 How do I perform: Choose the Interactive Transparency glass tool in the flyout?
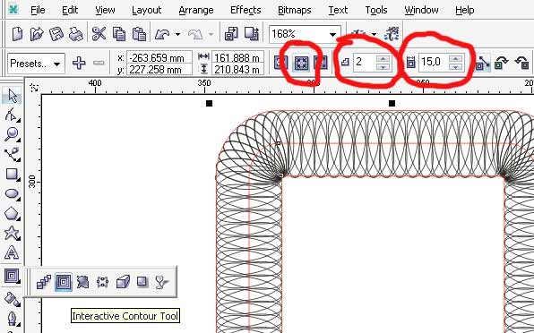162,282
